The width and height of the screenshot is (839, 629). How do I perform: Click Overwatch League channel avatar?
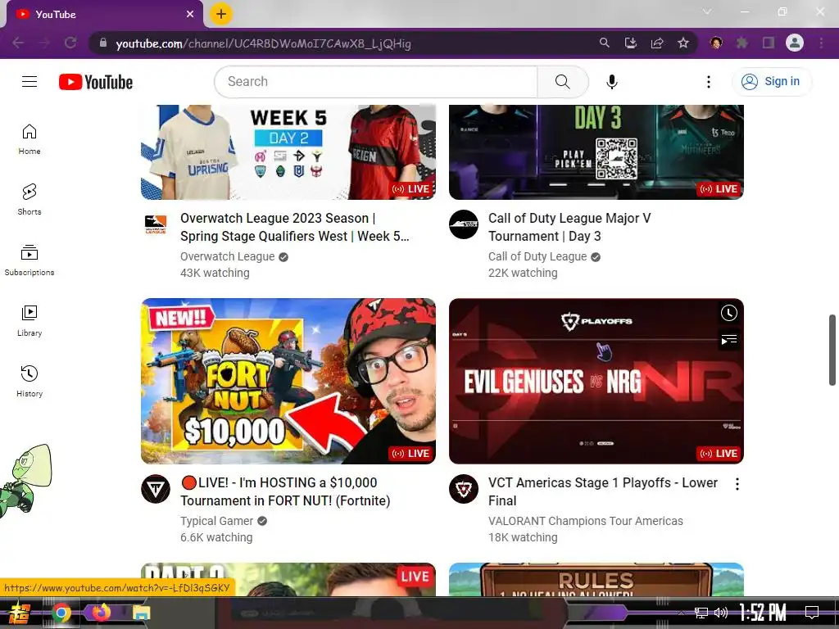tap(156, 224)
